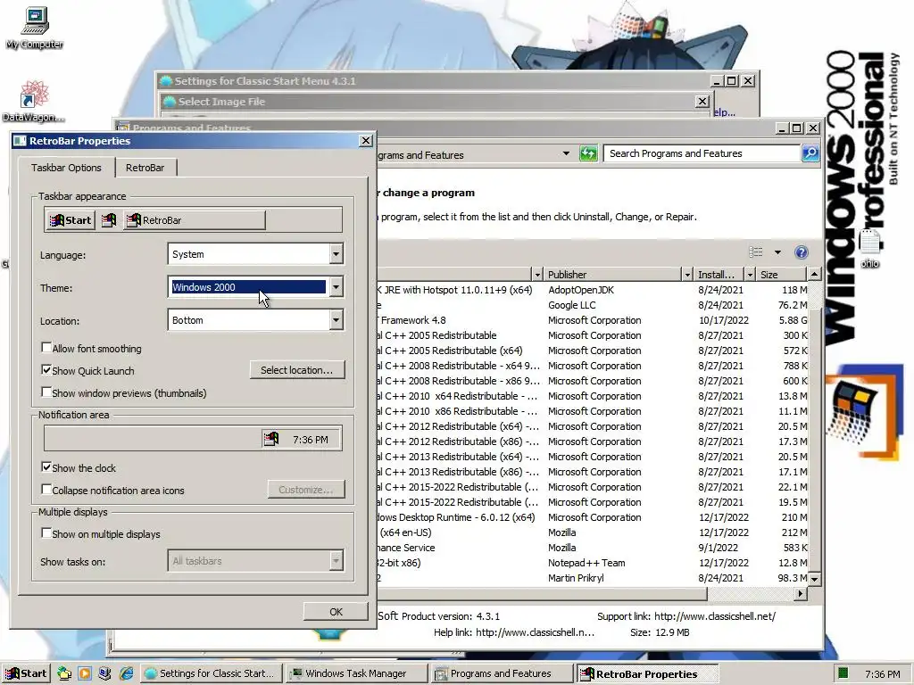Viewport: 914px width, 685px height.
Task: Enable Show on multiple displays
Action: click(46, 533)
